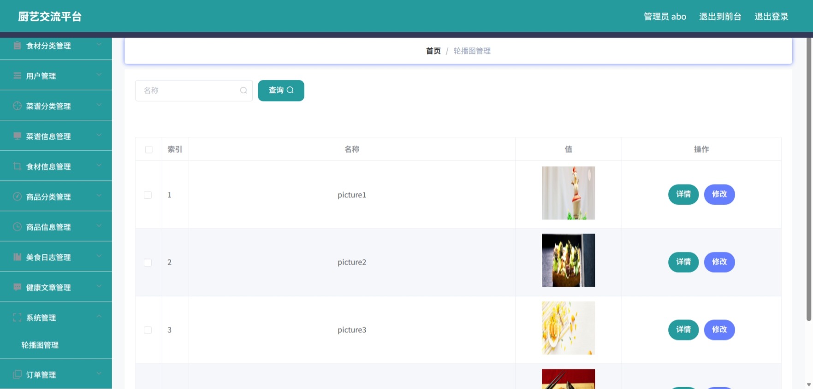Click the 索引 column header
Viewport: 813px width, 389px height.
[175, 149]
